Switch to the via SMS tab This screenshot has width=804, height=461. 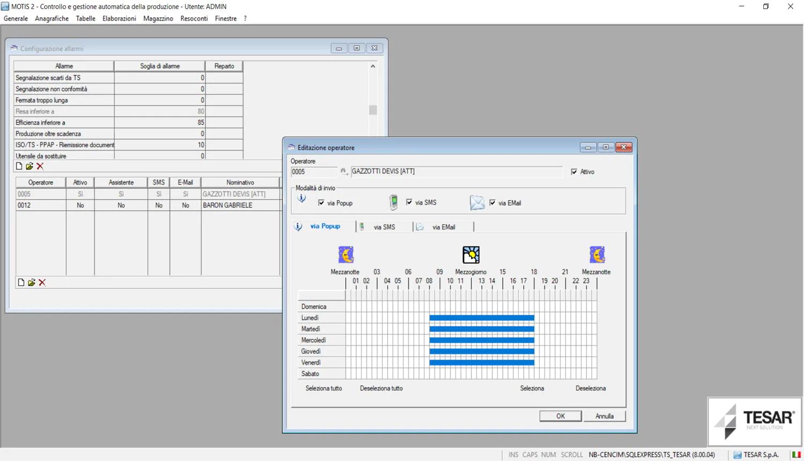384,227
